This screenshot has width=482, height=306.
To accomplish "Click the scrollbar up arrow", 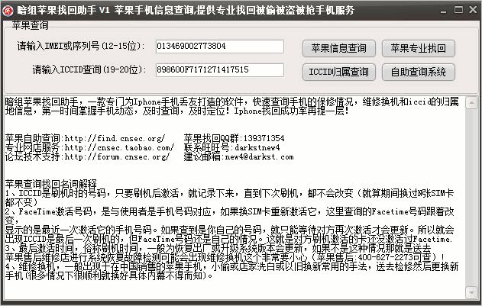I will pyautogui.click(x=471, y=102).
